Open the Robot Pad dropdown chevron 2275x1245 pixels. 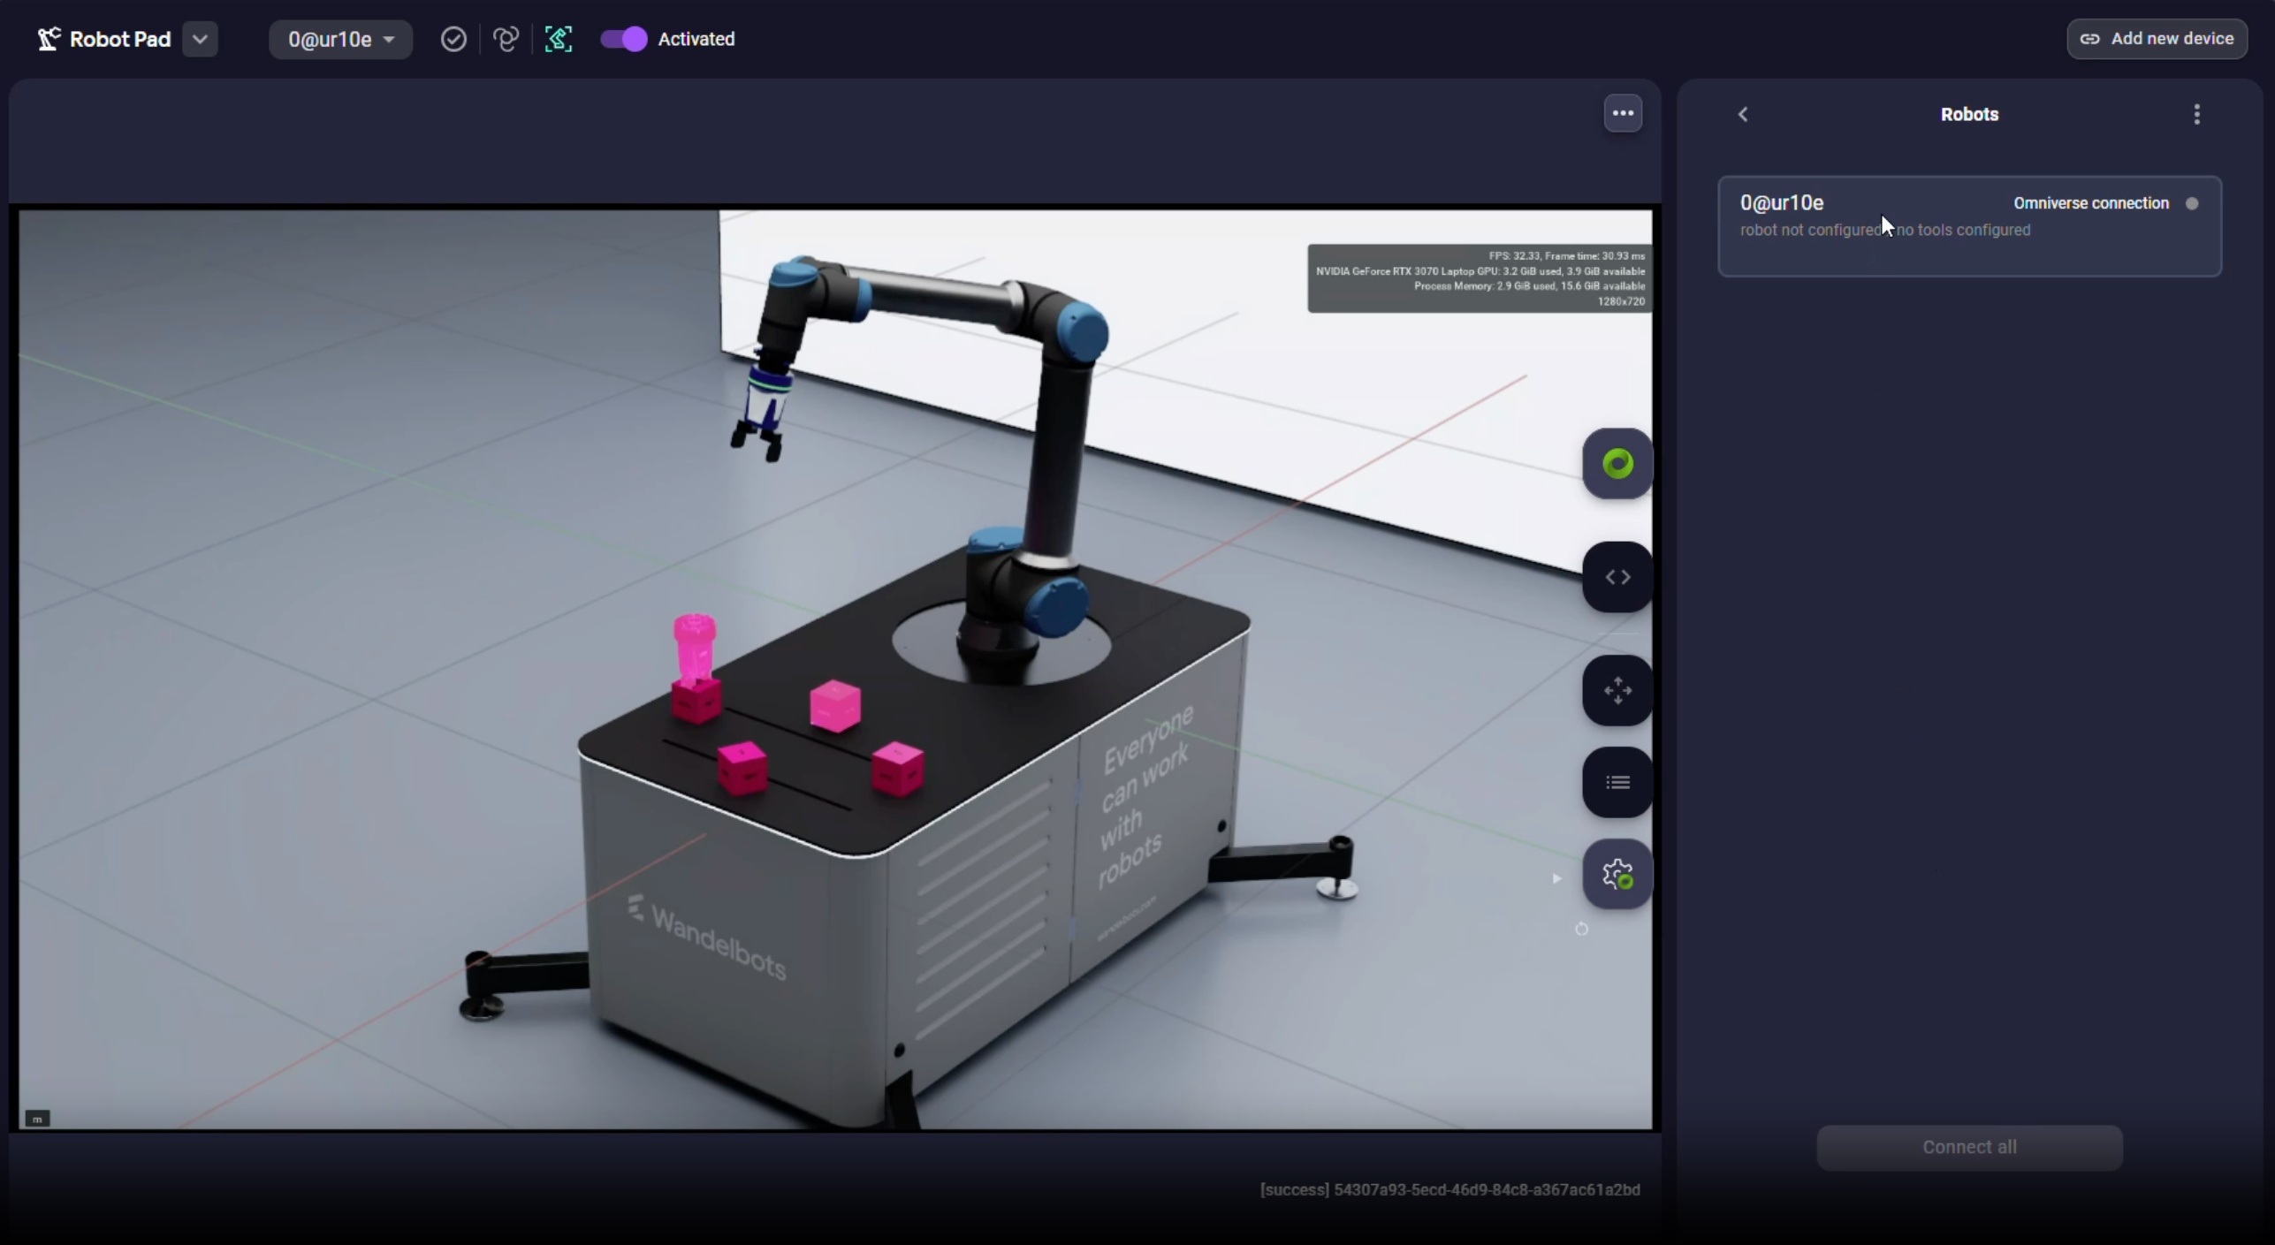click(200, 39)
